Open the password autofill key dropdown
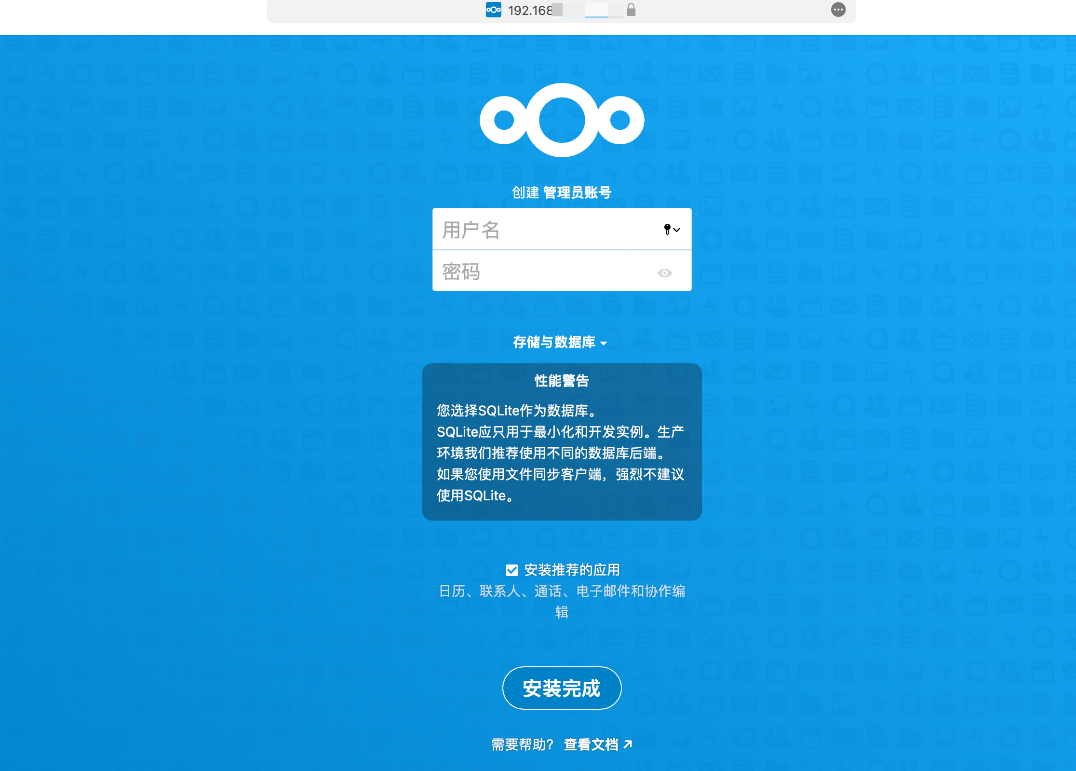 pyautogui.click(x=672, y=230)
